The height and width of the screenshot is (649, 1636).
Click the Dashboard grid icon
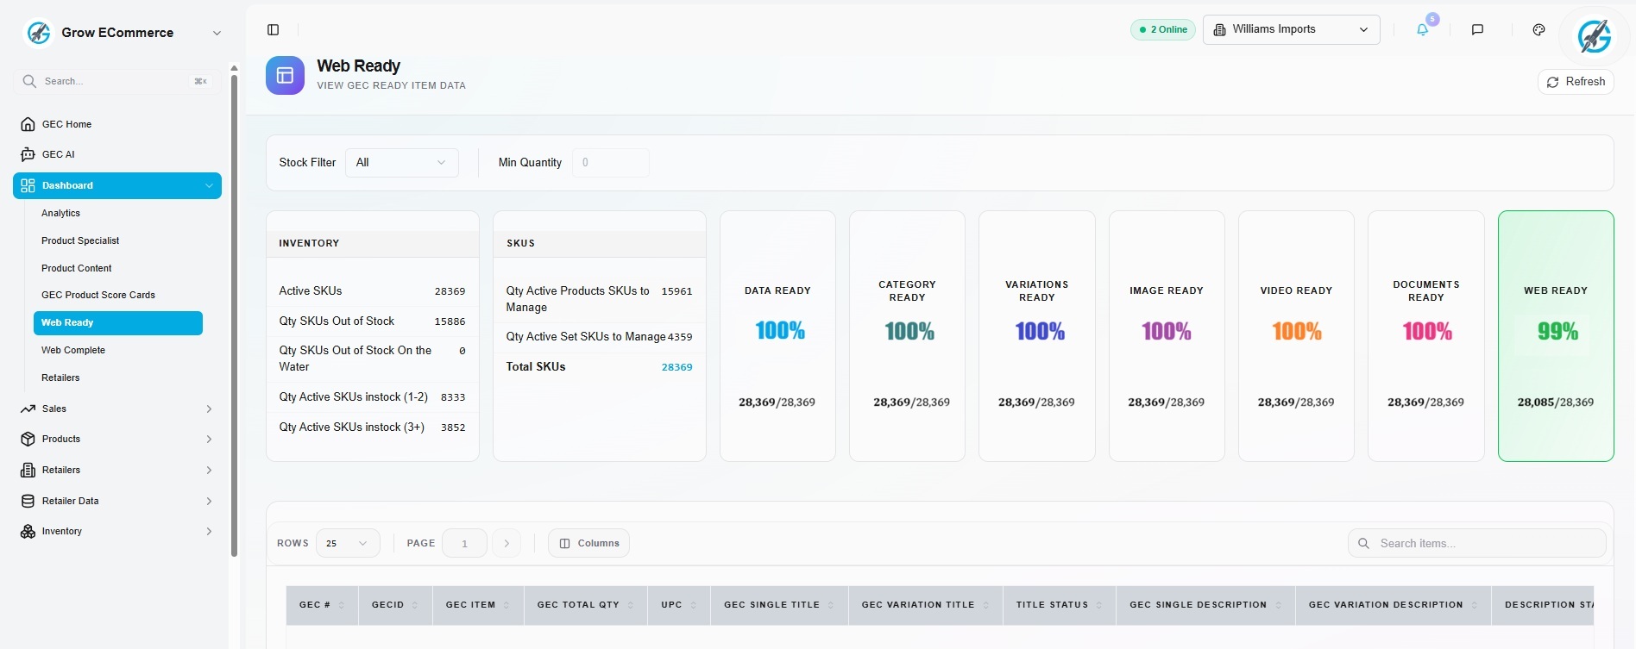[x=28, y=185]
